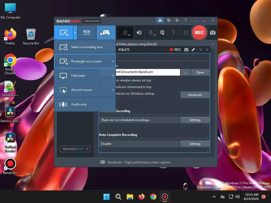Click the Open folder button
This screenshot has width=271, height=203.
pos(200,72)
